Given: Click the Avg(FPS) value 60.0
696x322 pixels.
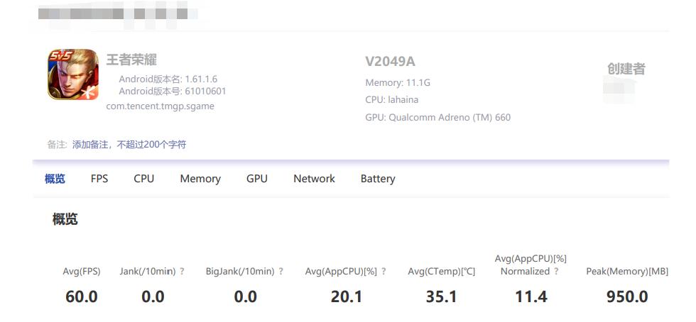Looking at the screenshot, I should point(82,296).
